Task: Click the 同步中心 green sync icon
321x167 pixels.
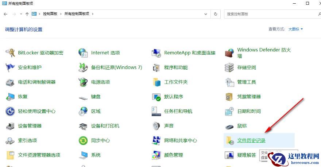Action: coord(83,141)
